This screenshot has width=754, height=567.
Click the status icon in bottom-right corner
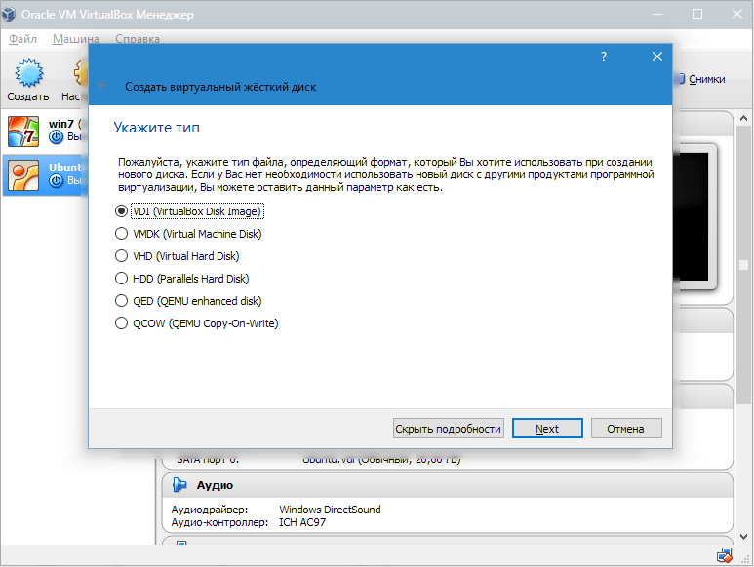pos(724,557)
